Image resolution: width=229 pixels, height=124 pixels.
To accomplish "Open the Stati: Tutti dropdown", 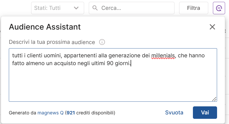I will (58, 8).
